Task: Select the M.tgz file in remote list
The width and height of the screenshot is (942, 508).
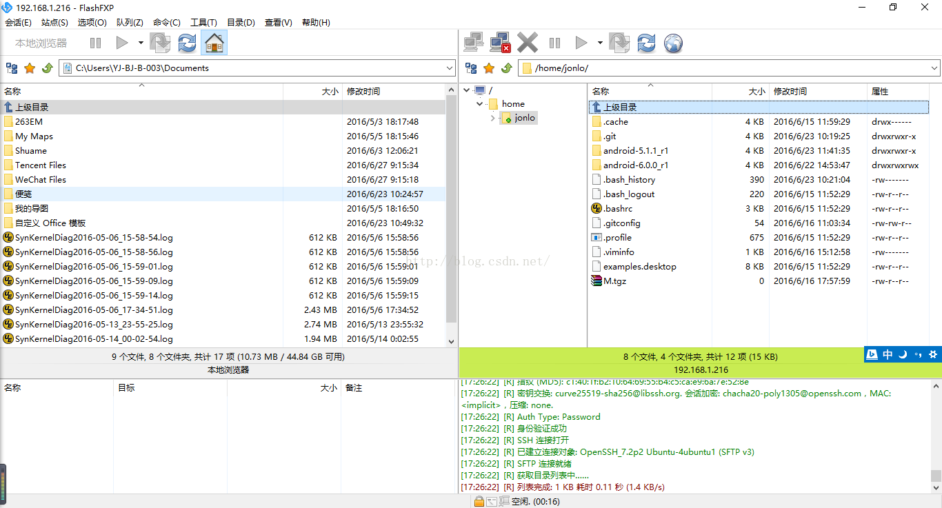Action: click(x=614, y=281)
